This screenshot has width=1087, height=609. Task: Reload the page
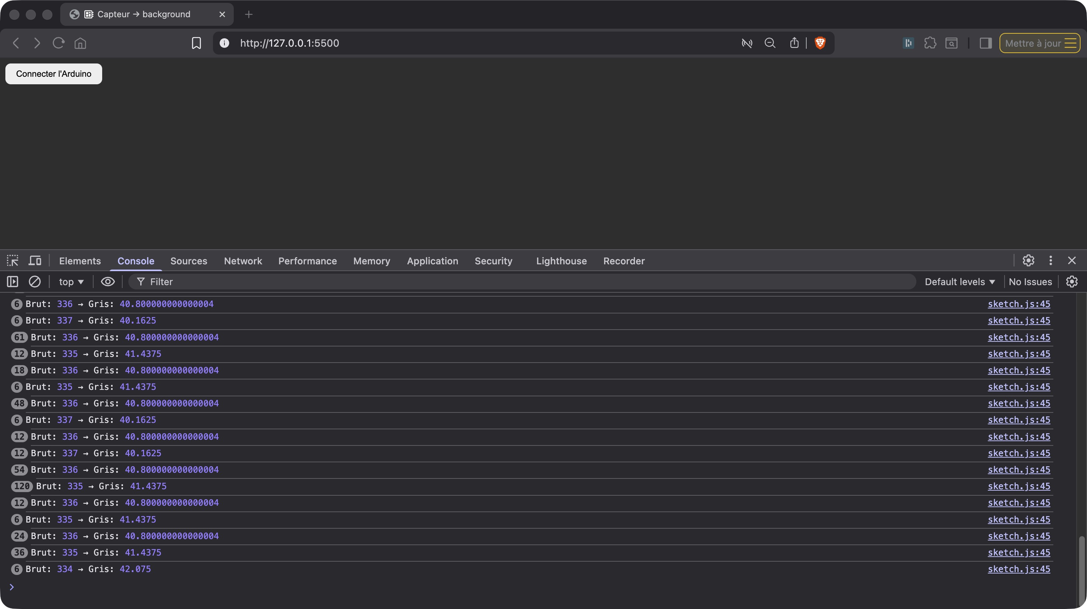[58, 43]
